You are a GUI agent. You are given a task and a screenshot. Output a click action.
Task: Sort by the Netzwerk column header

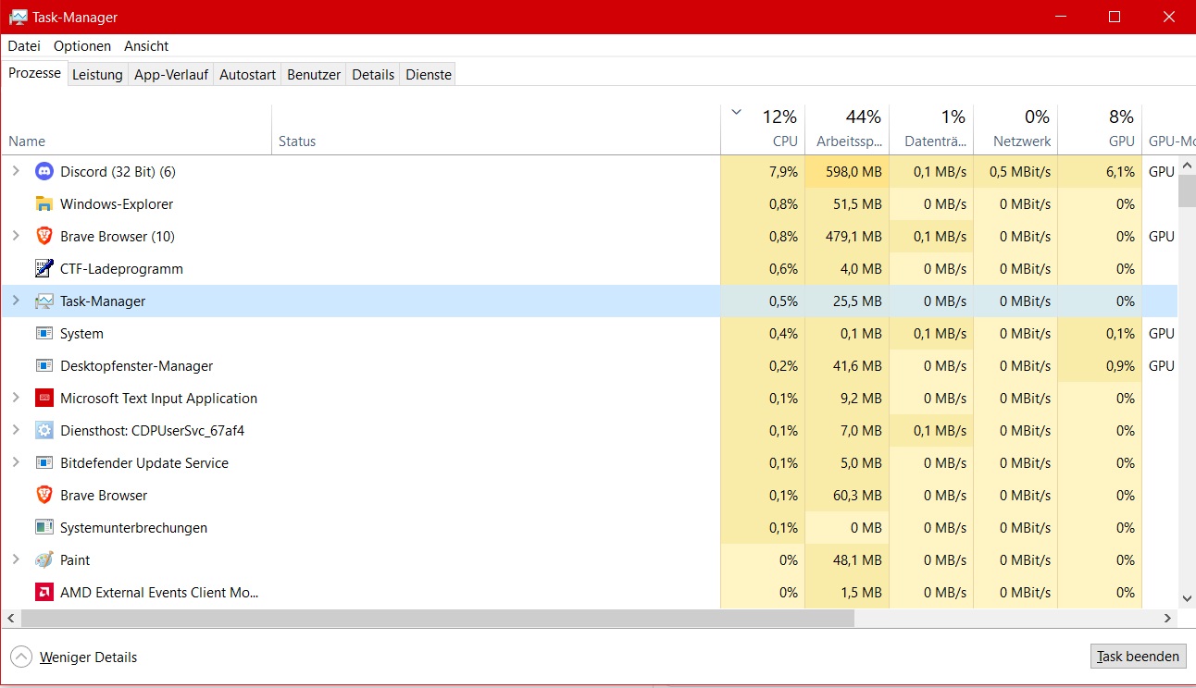tap(1015, 129)
